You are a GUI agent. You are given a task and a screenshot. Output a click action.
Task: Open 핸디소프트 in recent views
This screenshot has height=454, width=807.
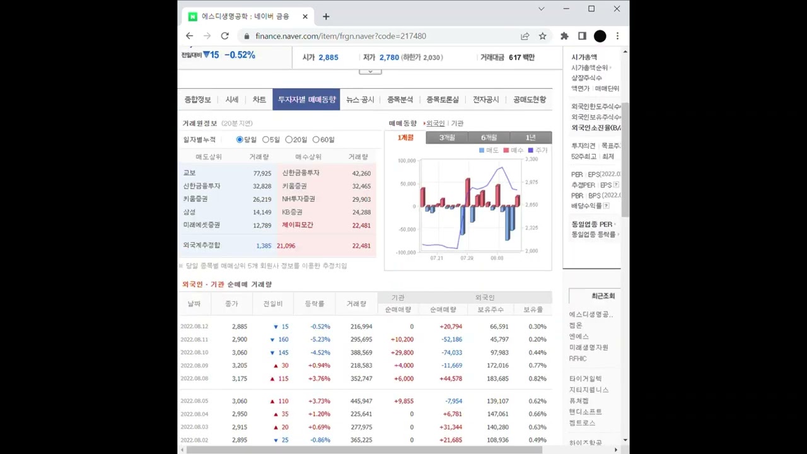click(585, 412)
